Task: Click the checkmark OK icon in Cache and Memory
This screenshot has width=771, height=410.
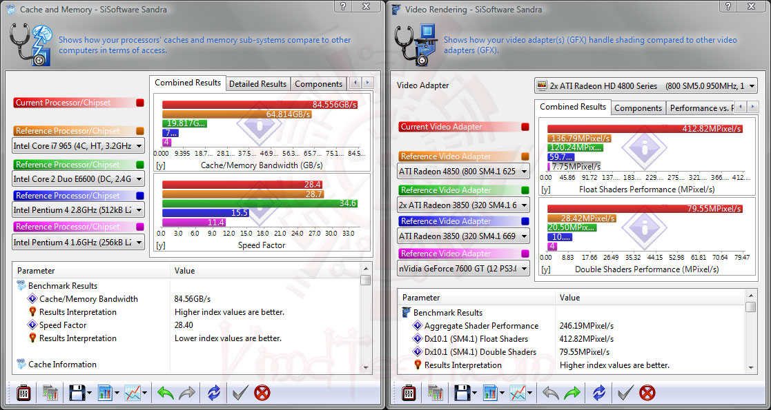Action: click(x=240, y=393)
